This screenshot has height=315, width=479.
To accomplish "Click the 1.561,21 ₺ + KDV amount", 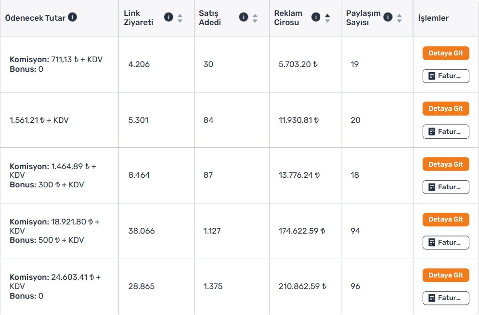I will coord(39,120).
